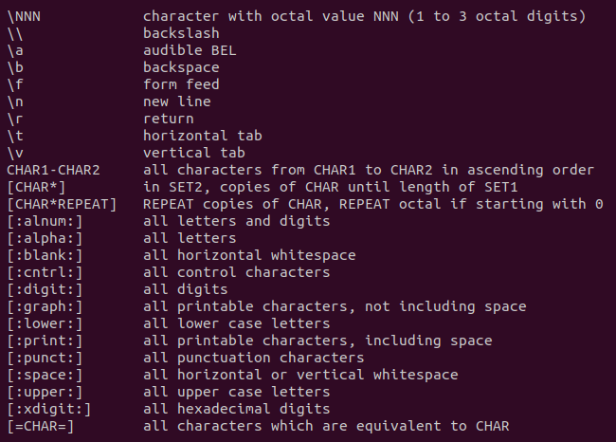The height and width of the screenshot is (442, 616).
Task: Click the "audible BEL" description text
Action: click(x=190, y=50)
